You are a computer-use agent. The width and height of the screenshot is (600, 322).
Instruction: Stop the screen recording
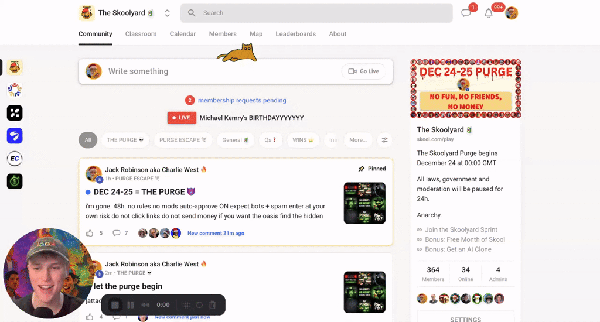pyautogui.click(x=115, y=305)
